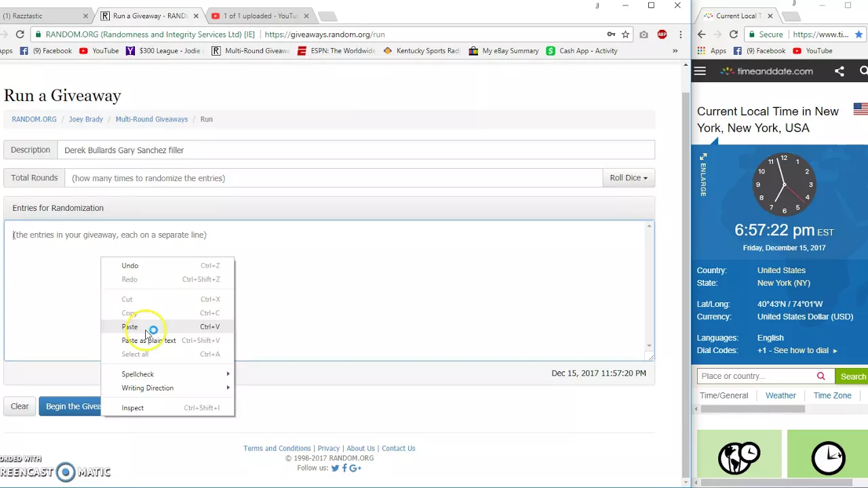Expand the Spellcheck submenu

[x=167, y=374]
